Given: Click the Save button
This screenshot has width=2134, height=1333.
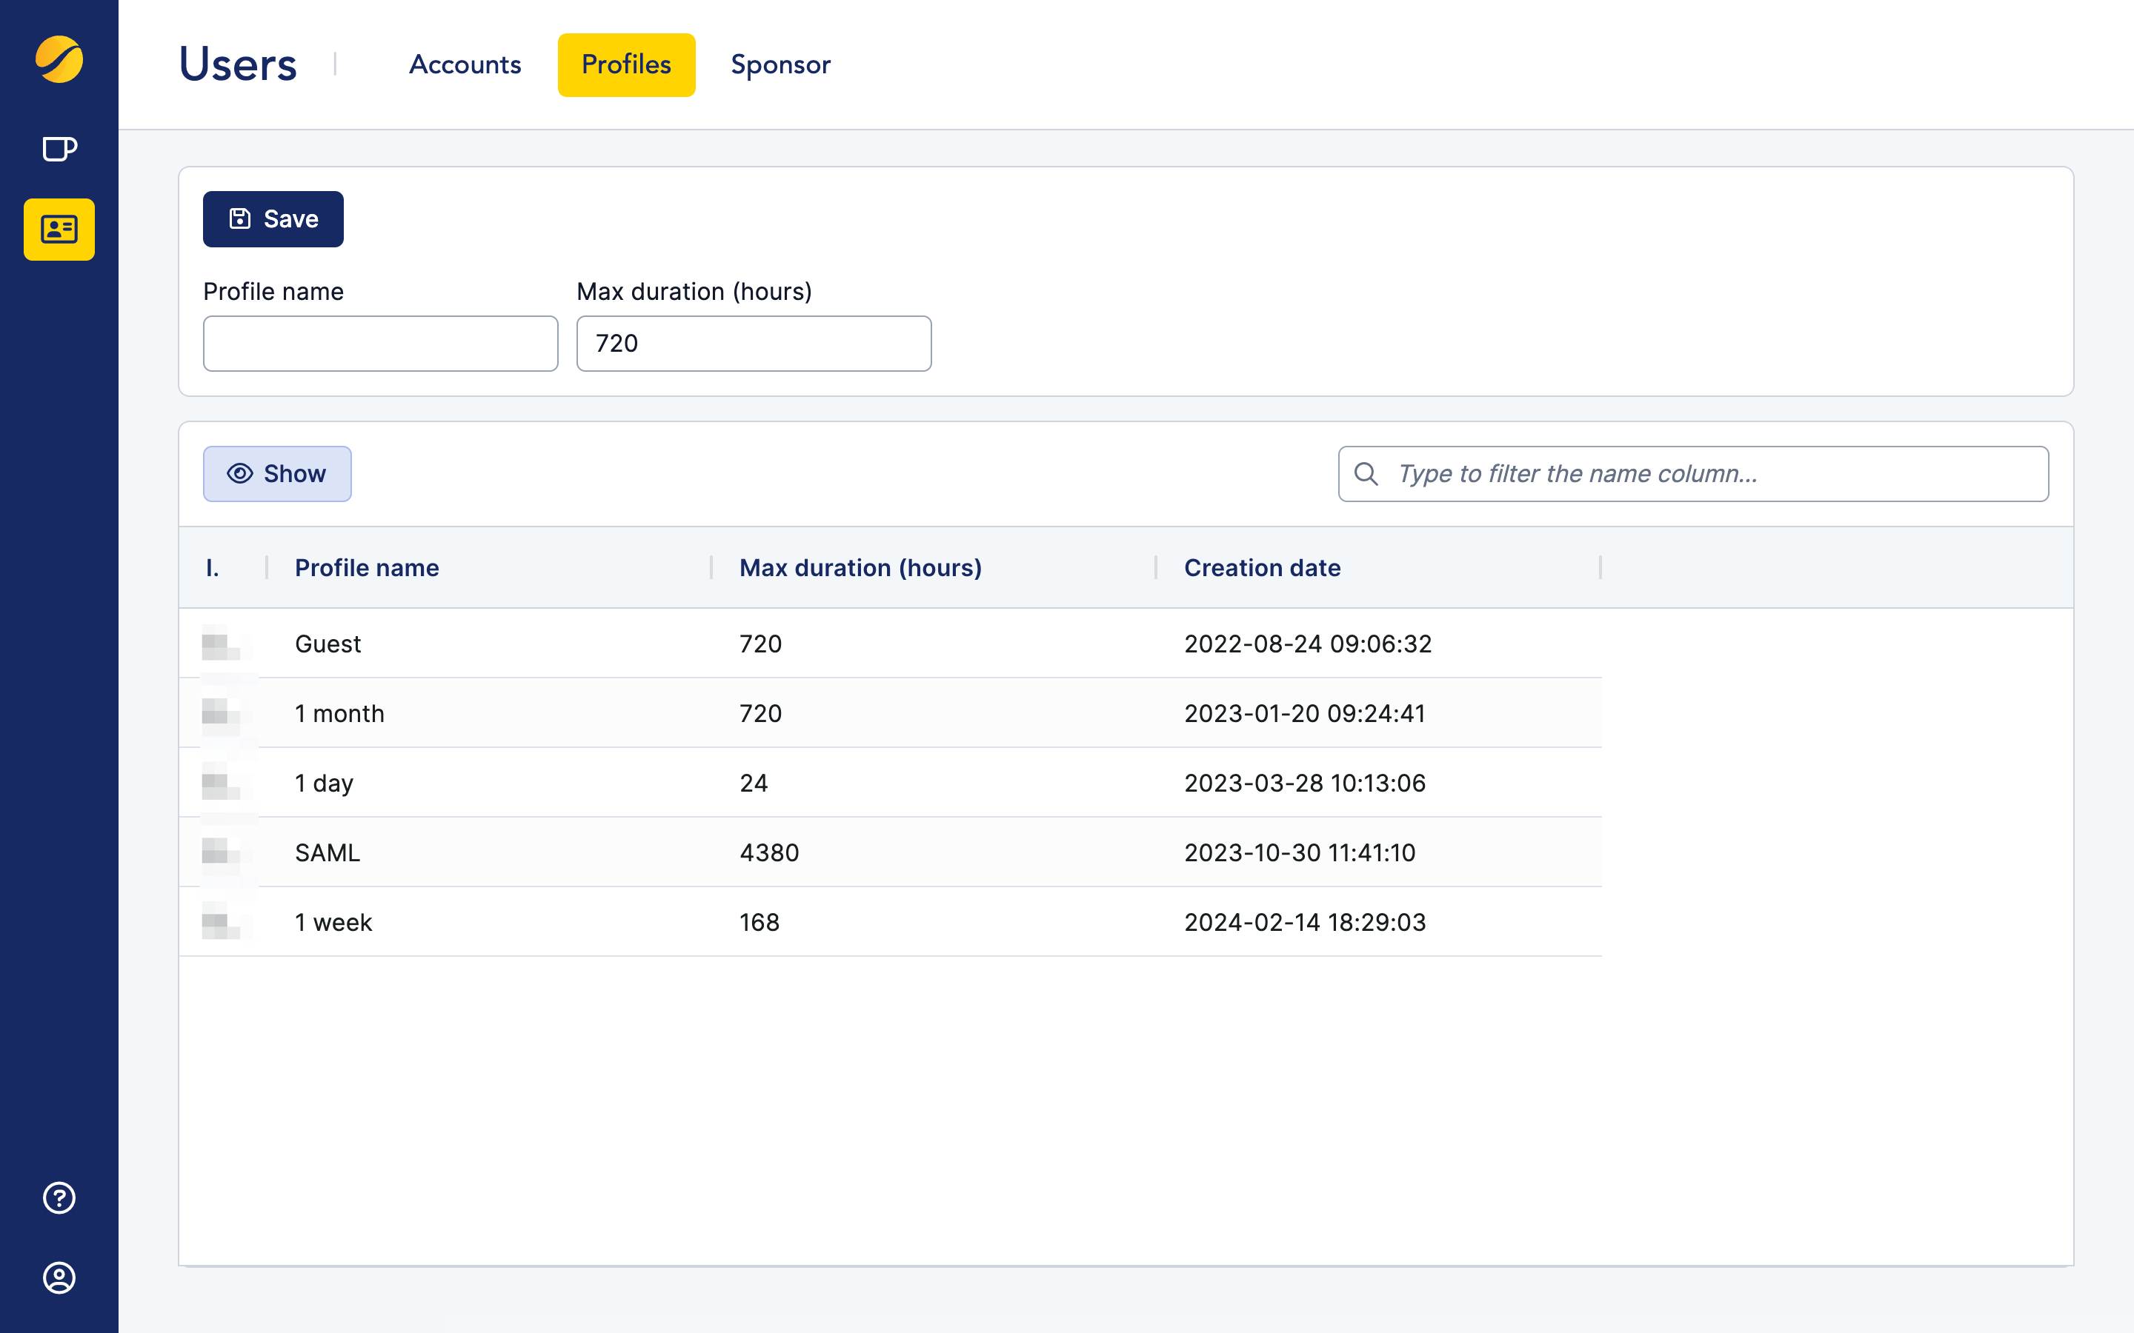Looking at the screenshot, I should [273, 218].
